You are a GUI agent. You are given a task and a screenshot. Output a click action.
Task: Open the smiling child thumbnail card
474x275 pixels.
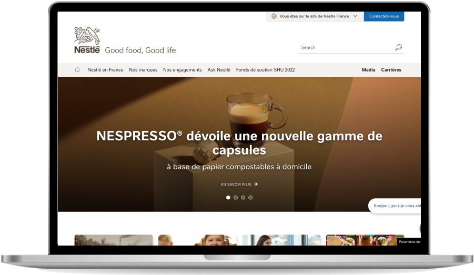[x=197, y=240]
